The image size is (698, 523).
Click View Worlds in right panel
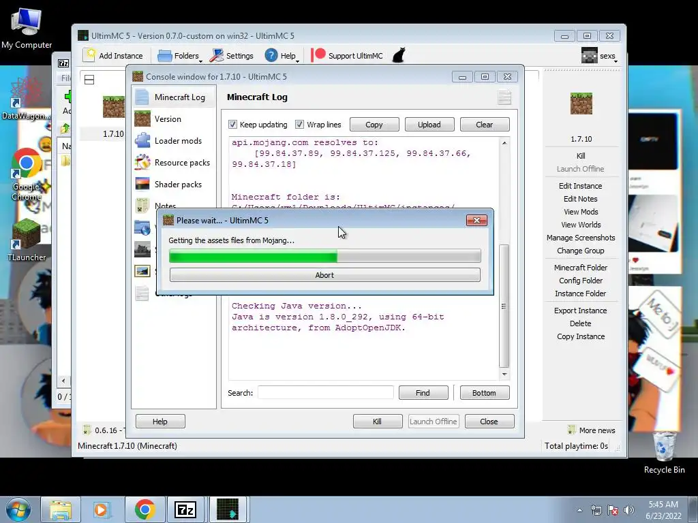coord(581,225)
